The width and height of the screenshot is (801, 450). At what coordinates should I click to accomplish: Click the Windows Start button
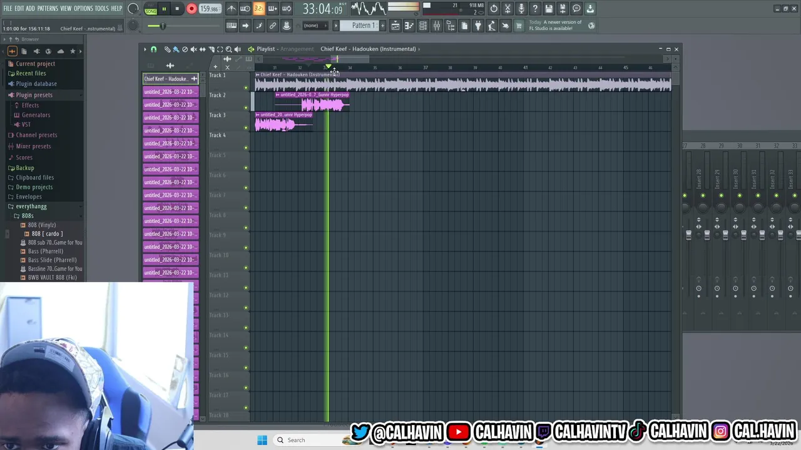click(262, 440)
